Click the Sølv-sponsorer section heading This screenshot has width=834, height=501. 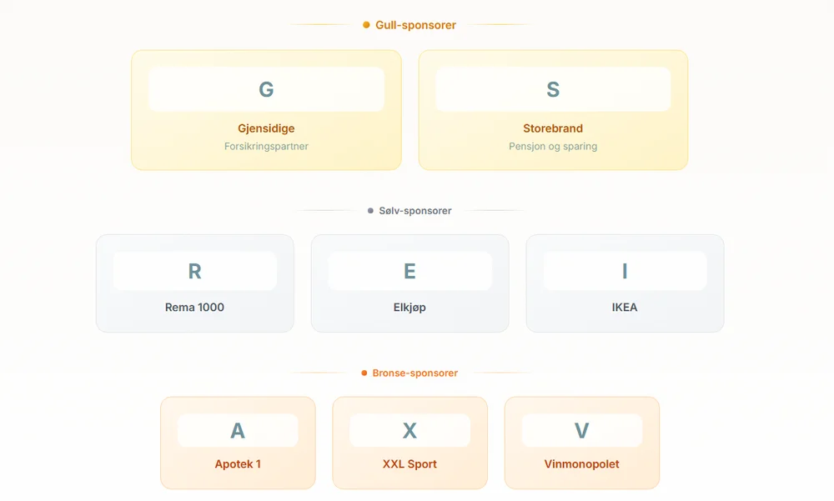(x=414, y=211)
